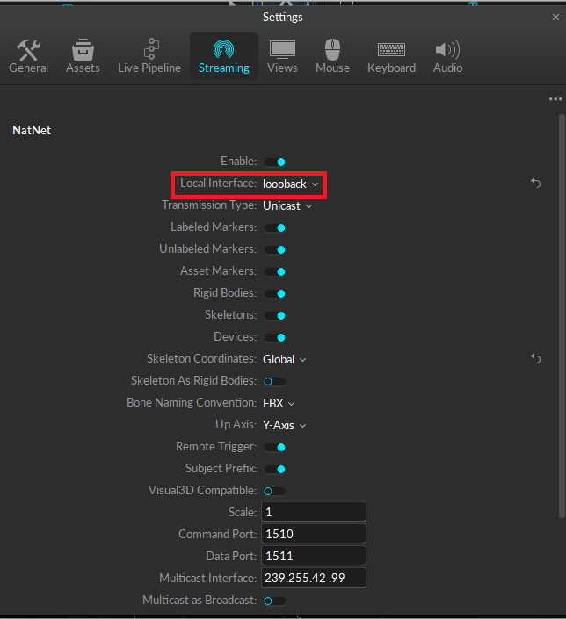Image resolution: width=566 pixels, height=619 pixels.
Task: Open Bone Naming Convention FBX dropdown
Action: click(279, 404)
